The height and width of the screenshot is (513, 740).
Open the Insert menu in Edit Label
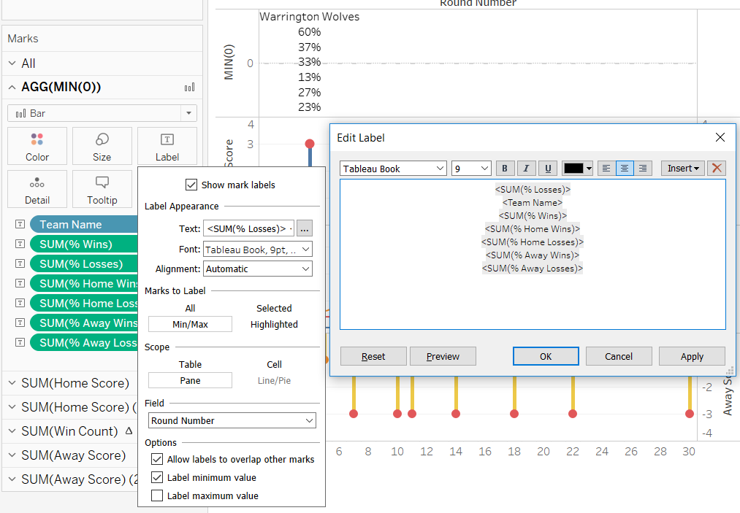(682, 169)
